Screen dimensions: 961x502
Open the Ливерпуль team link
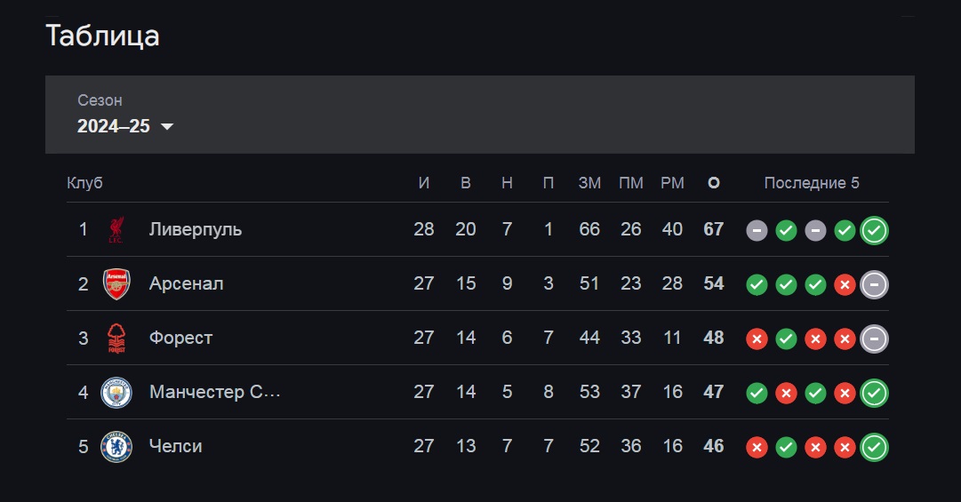coord(196,229)
